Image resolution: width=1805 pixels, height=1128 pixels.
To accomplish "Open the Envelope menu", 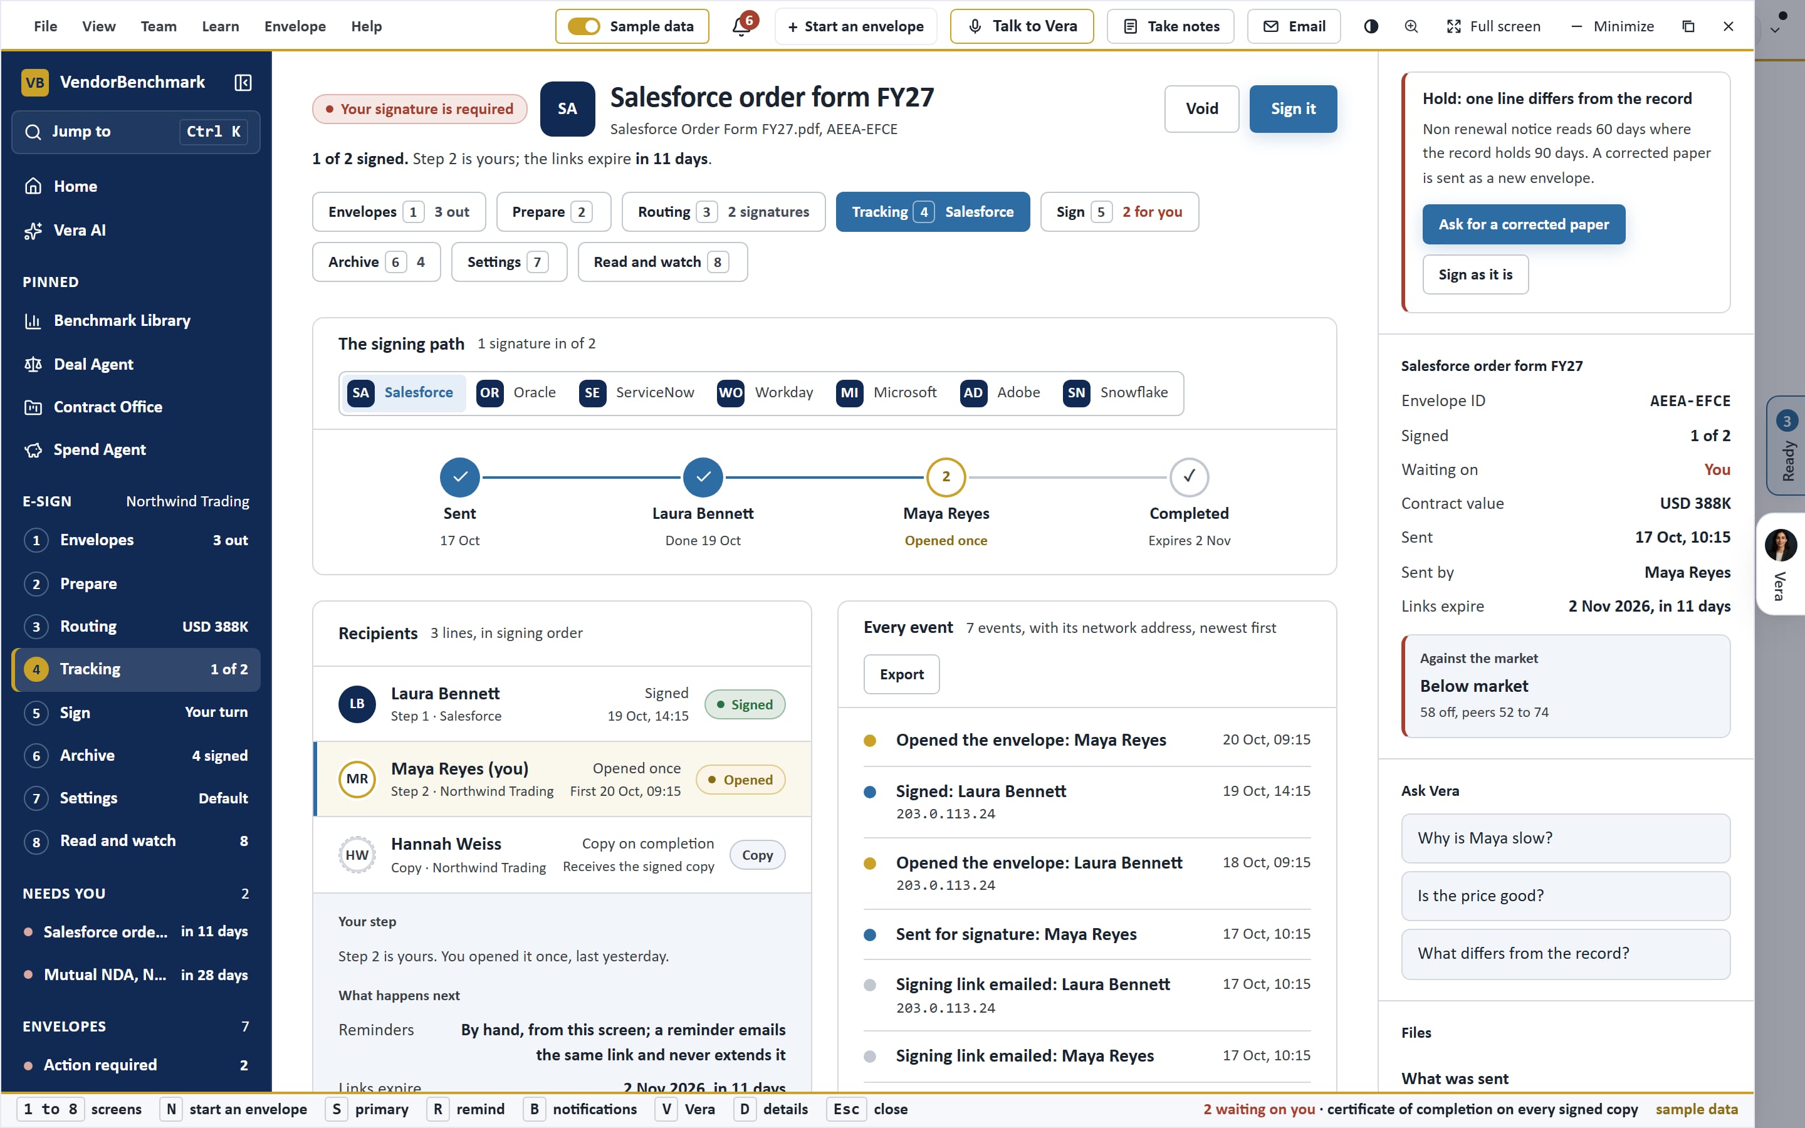I will point(295,26).
